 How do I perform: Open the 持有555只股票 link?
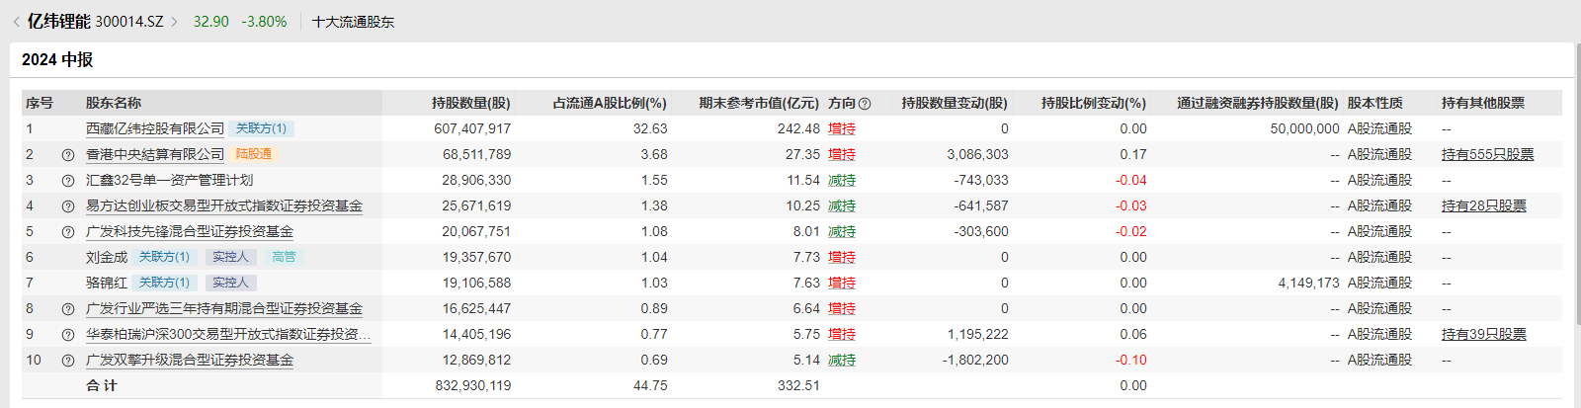[1487, 154]
